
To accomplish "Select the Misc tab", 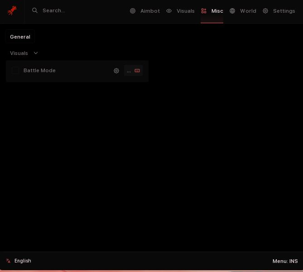I will [x=217, y=11].
